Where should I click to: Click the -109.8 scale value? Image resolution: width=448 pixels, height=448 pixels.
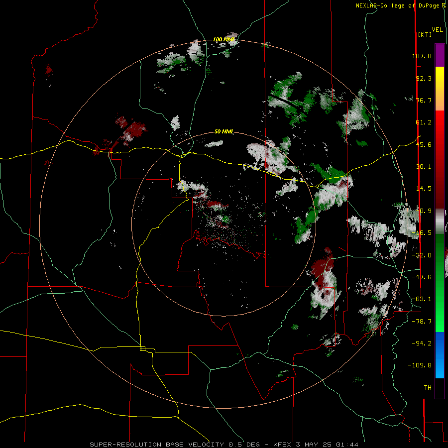click(420, 365)
